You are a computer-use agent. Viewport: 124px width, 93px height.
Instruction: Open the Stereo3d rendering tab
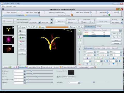coord(70,67)
